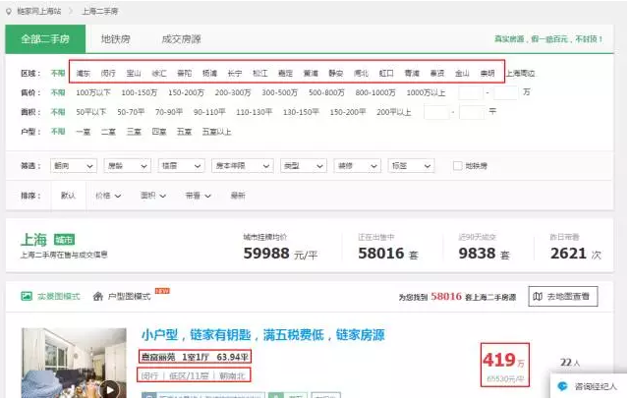
Task: Filter by 徐汇 district
Action: [x=159, y=74]
